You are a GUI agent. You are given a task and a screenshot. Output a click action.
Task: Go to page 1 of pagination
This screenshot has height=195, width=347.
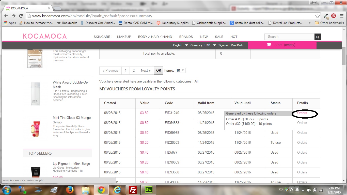125,70
